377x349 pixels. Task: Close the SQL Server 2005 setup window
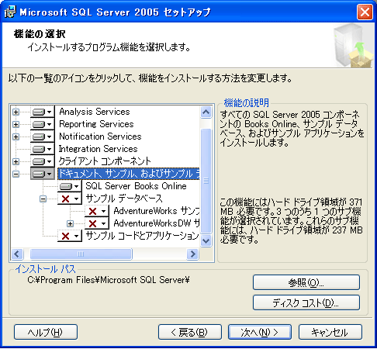click(365, 12)
